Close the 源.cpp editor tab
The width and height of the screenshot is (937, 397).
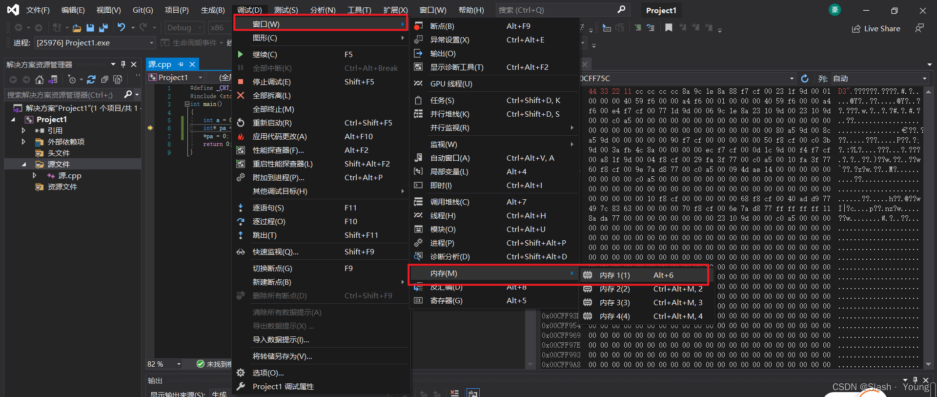pyautogui.click(x=192, y=64)
